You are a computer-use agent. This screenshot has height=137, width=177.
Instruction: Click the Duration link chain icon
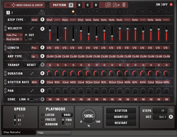pos(5,73)
